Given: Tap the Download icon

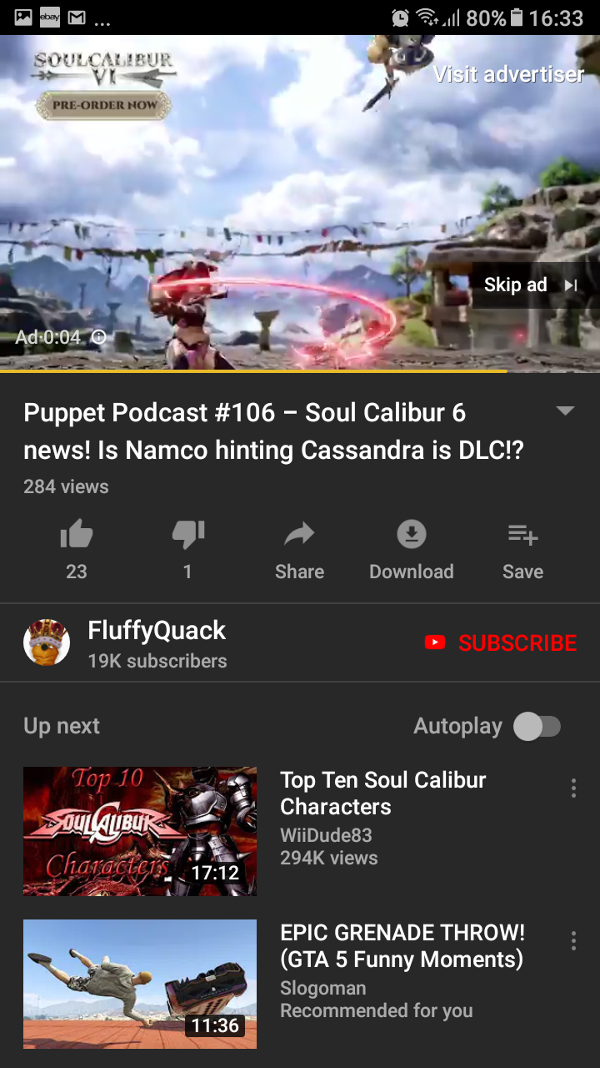Looking at the screenshot, I should point(412,534).
